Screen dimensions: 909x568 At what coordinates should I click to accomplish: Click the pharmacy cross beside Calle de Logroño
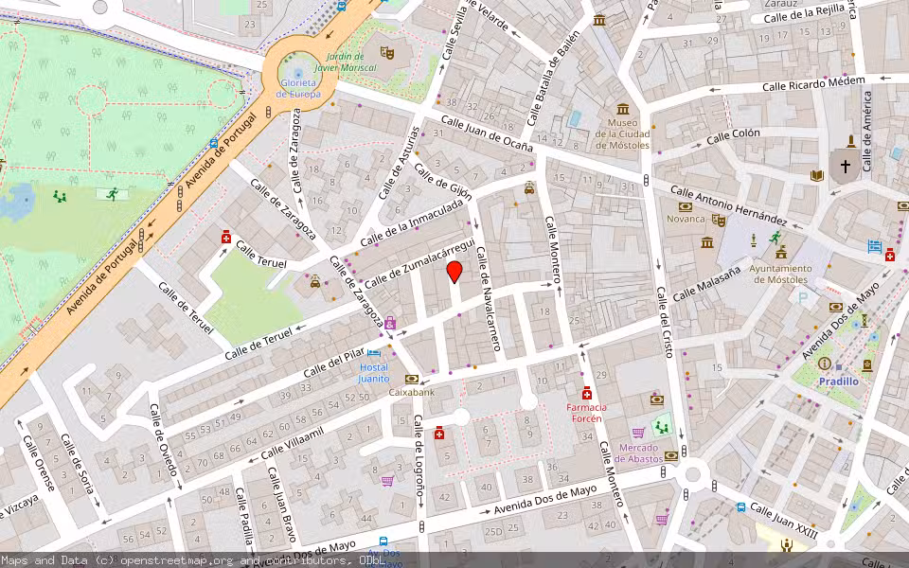439,433
